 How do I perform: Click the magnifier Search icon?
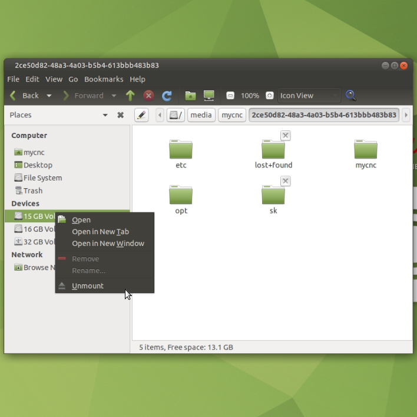coord(350,96)
